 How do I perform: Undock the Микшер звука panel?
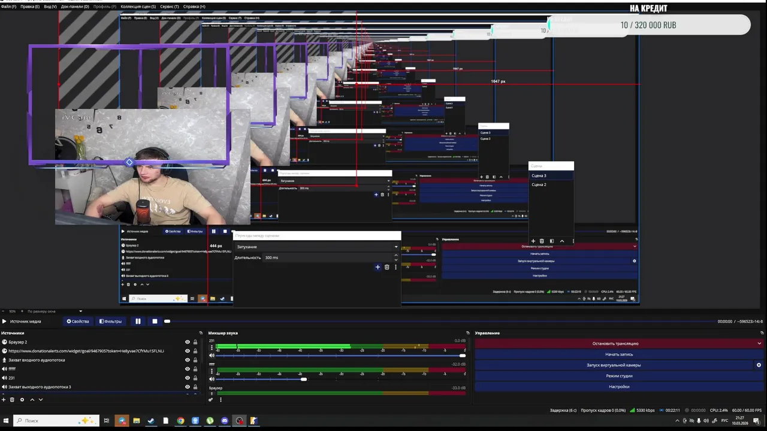(468, 333)
